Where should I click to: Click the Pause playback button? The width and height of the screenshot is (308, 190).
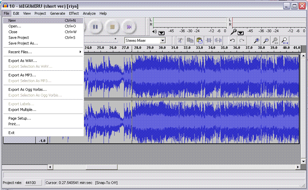[x=95, y=27]
